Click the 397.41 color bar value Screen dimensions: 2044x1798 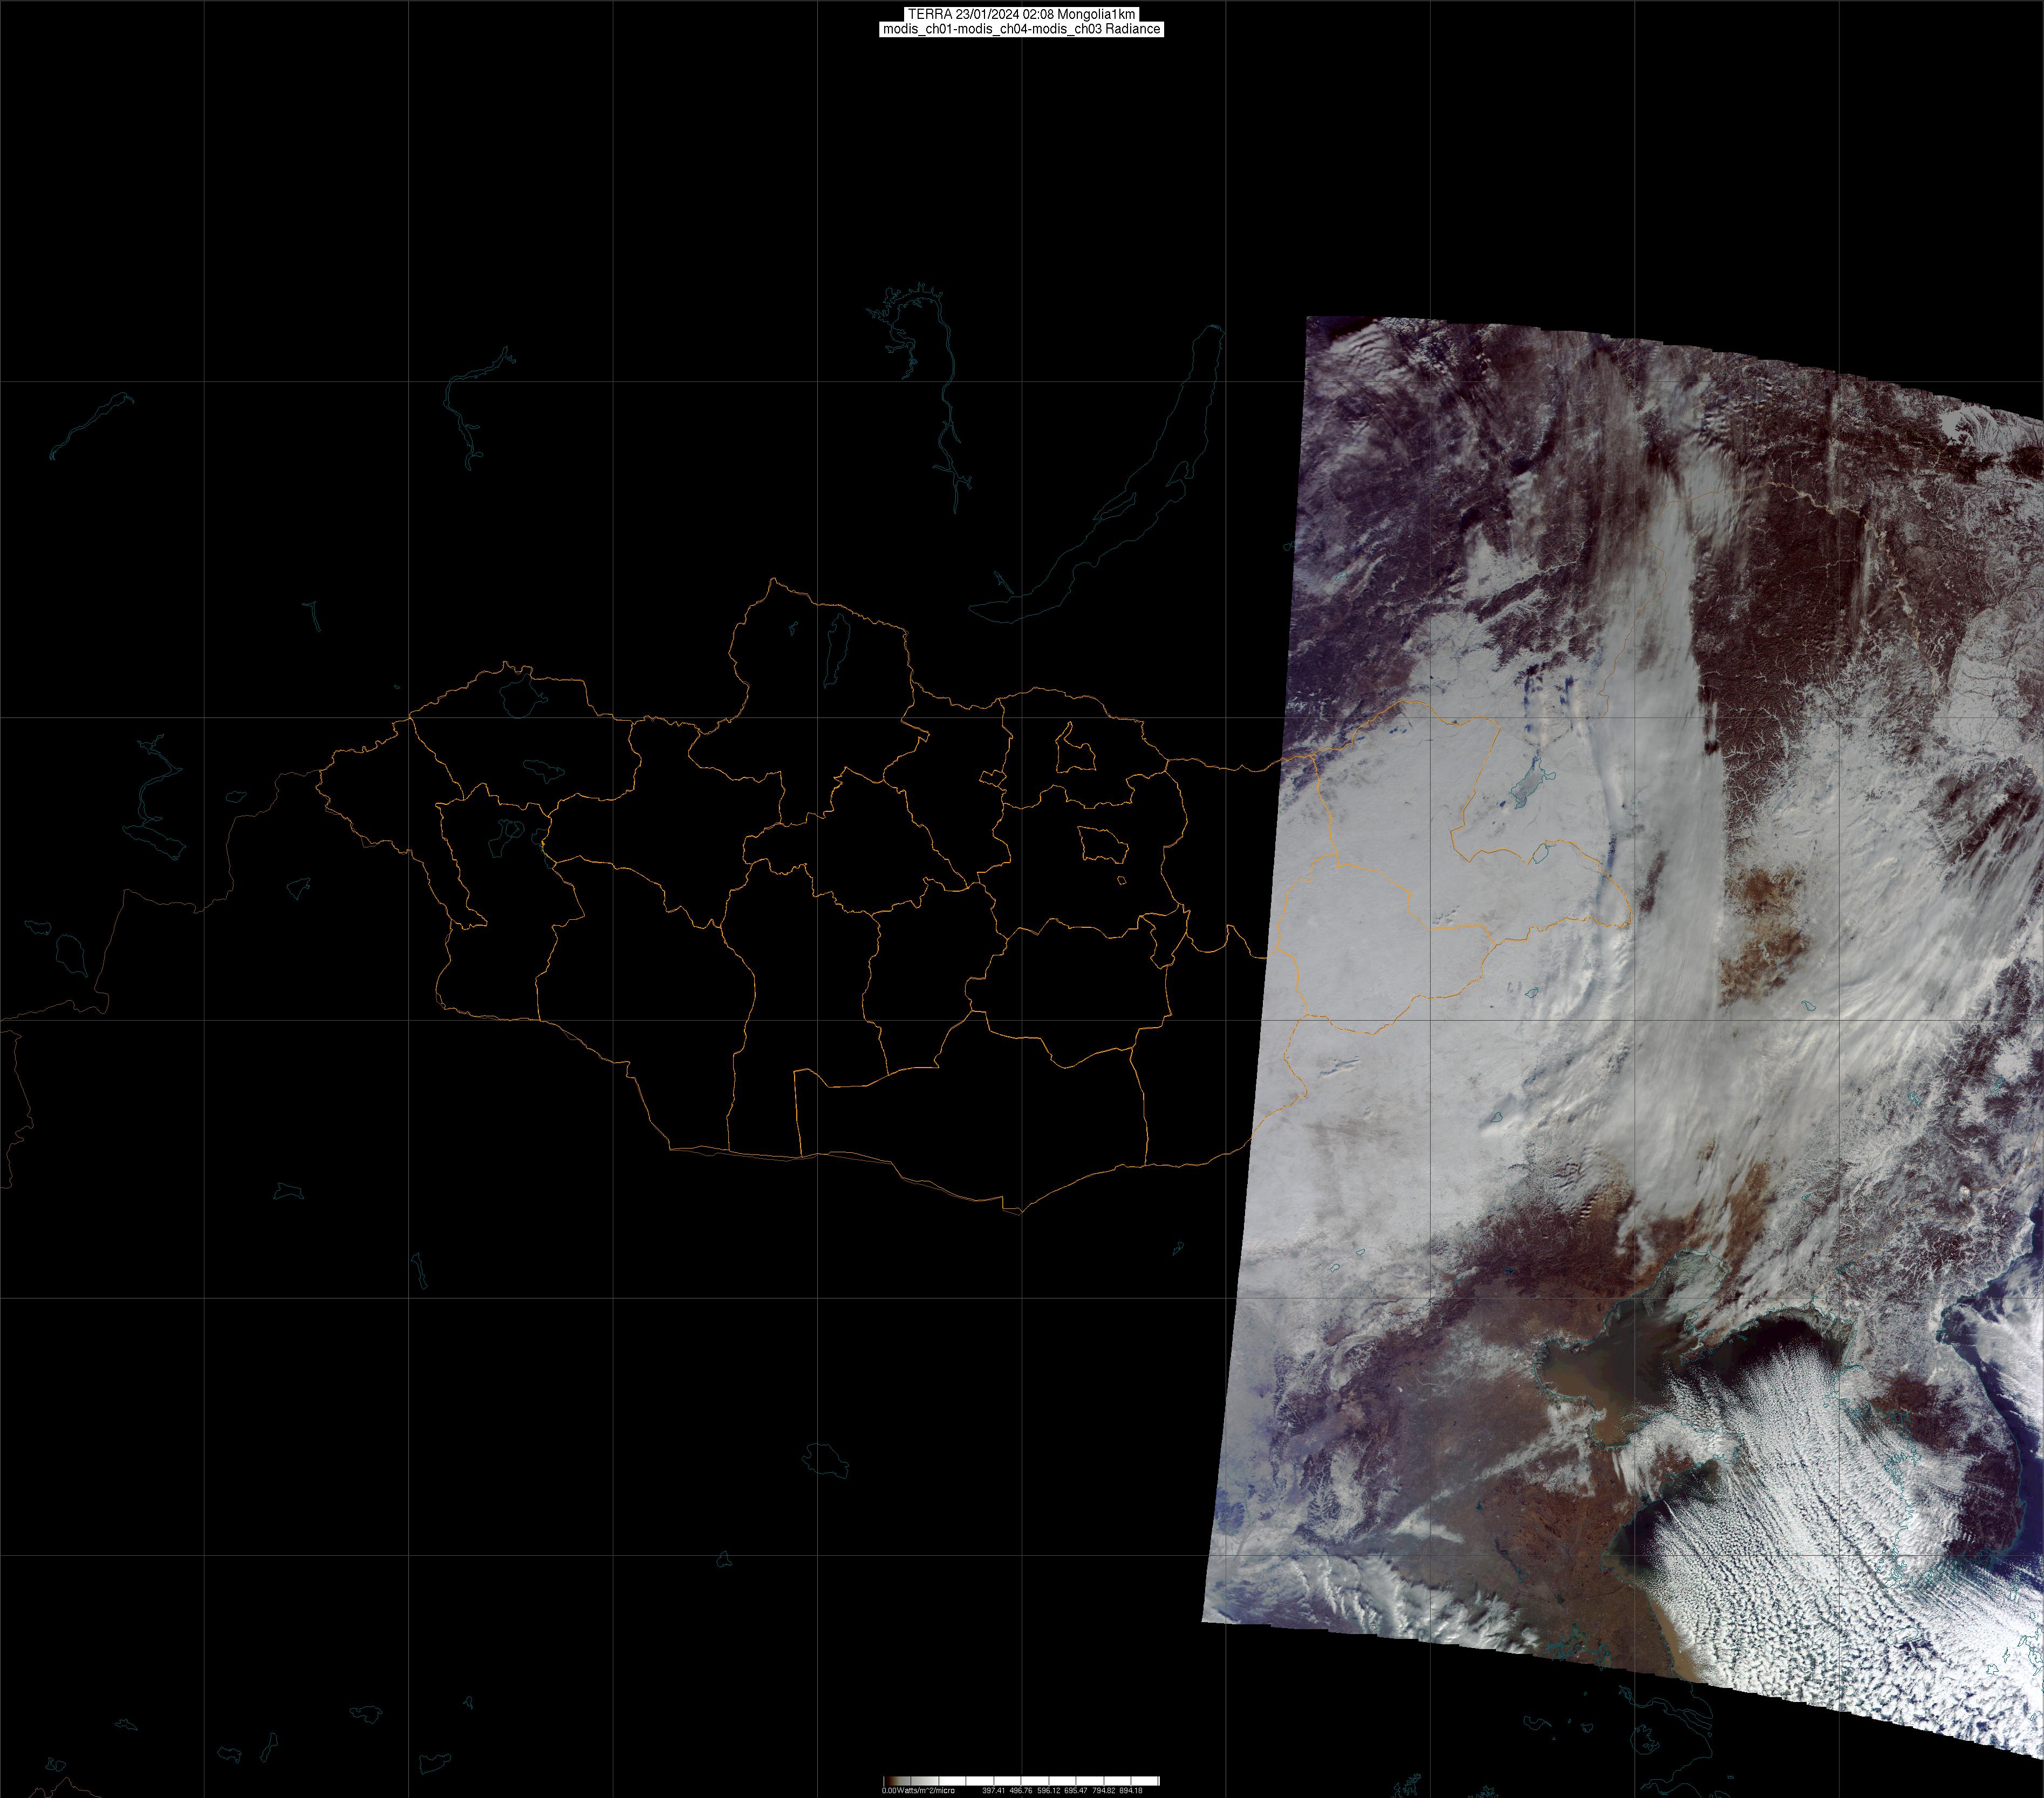(993, 1790)
